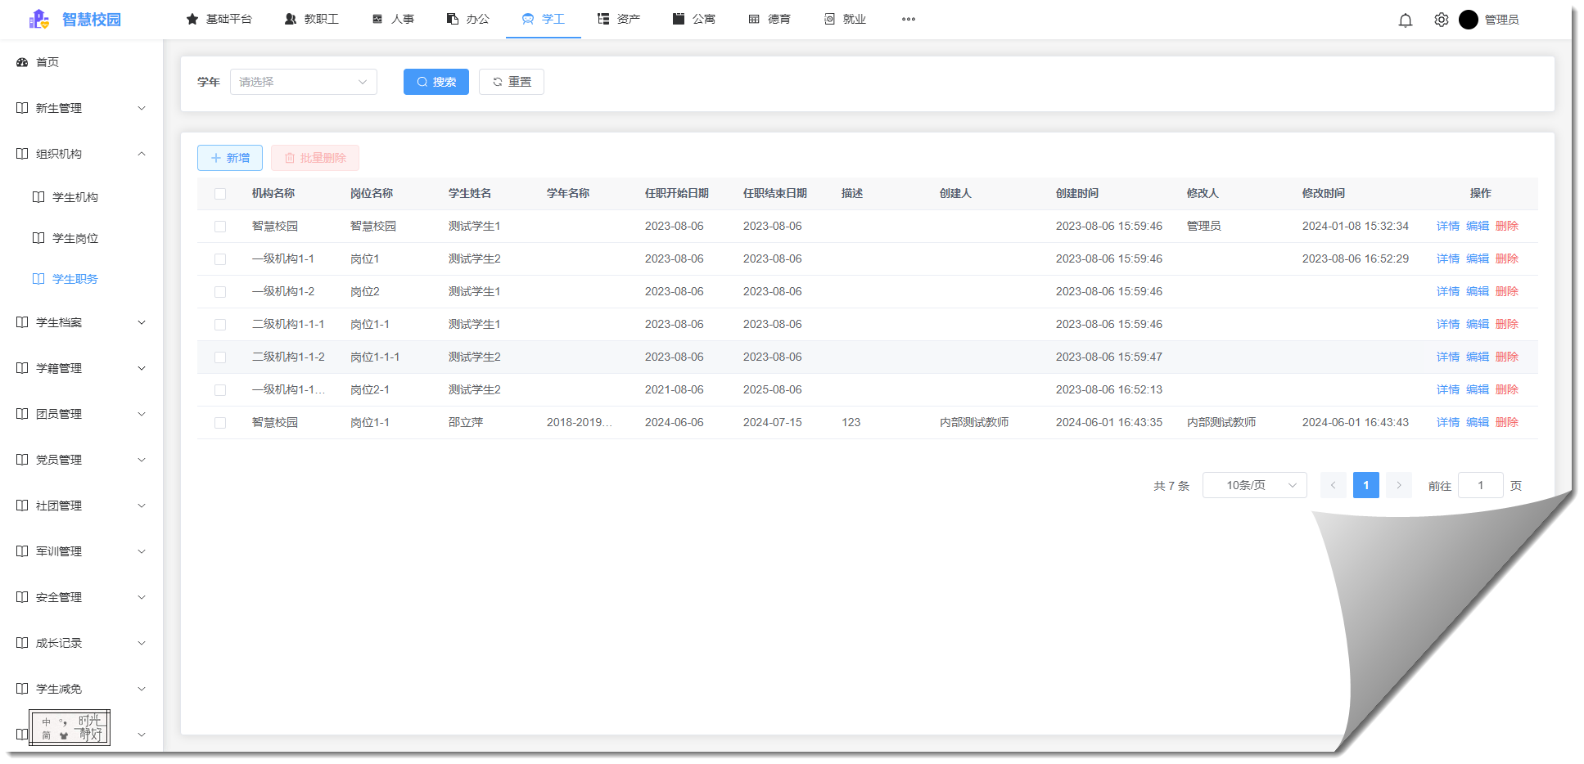Click the 首页 dashboard icon

pos(22,62)
